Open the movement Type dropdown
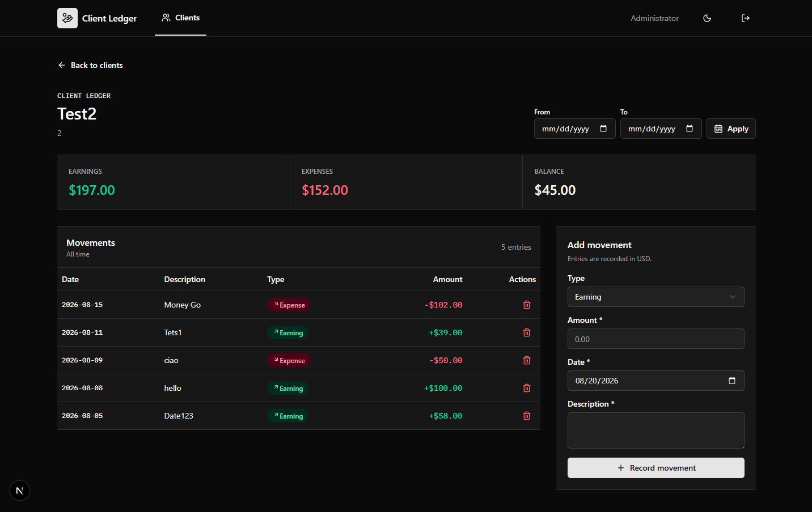 point(655,297)
